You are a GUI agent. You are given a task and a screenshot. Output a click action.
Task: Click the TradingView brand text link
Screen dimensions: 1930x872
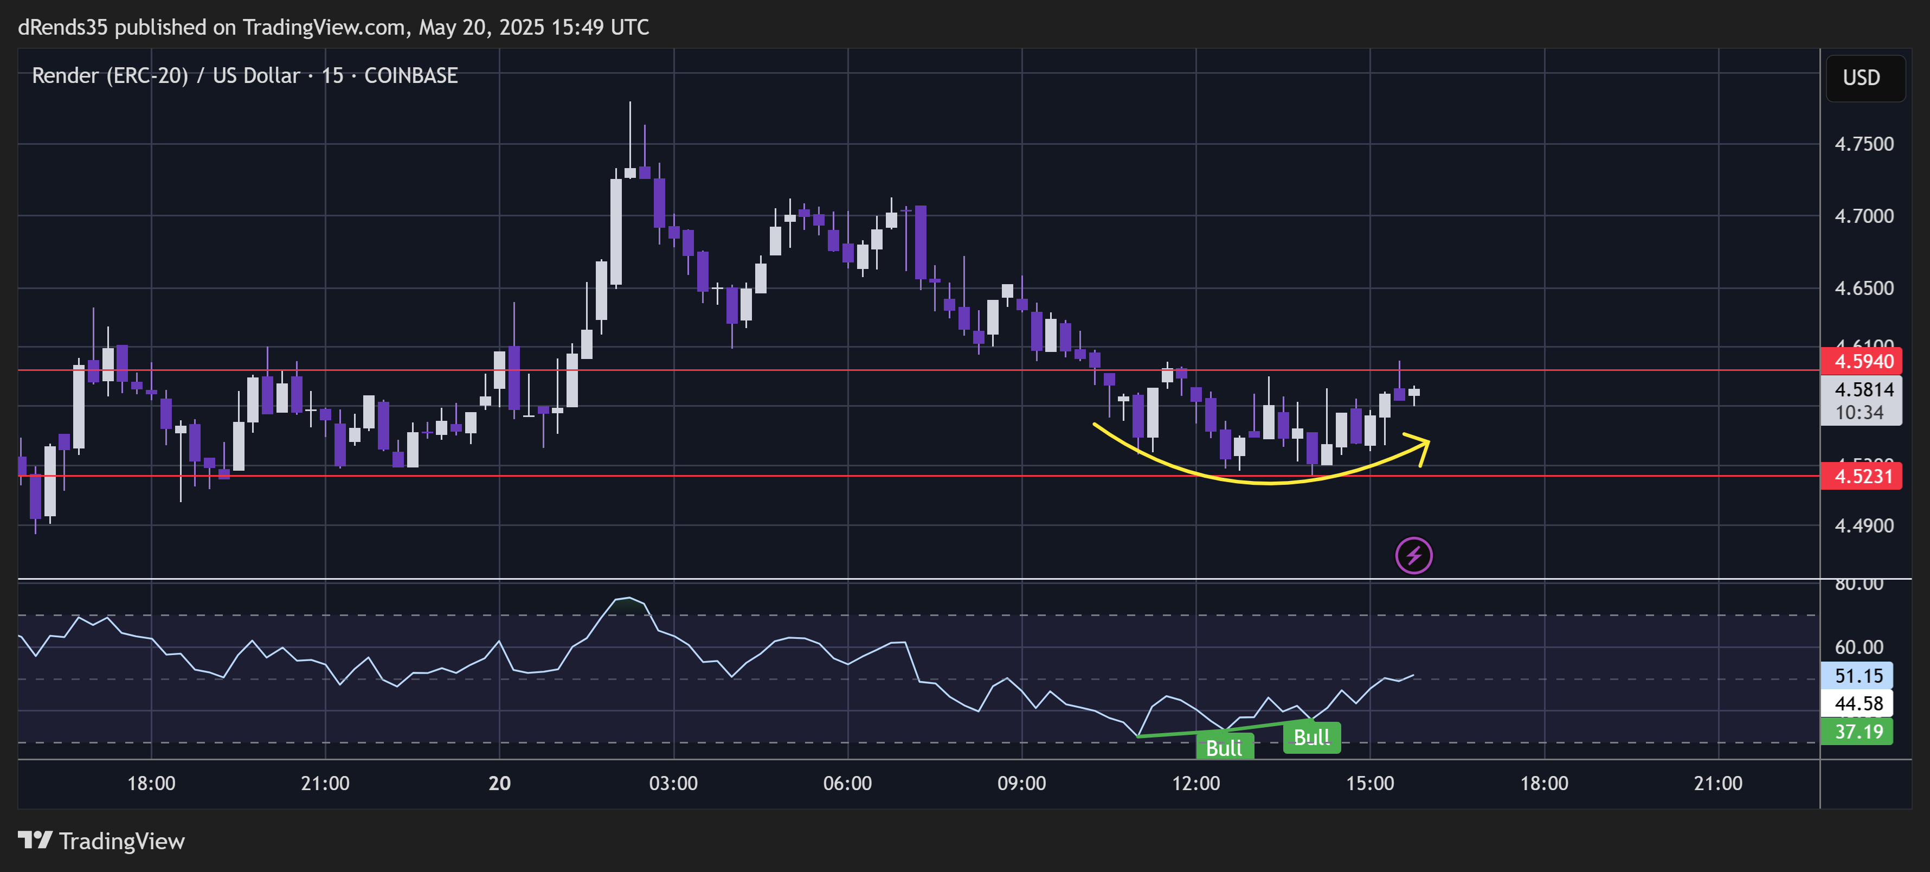pos(122,841)
